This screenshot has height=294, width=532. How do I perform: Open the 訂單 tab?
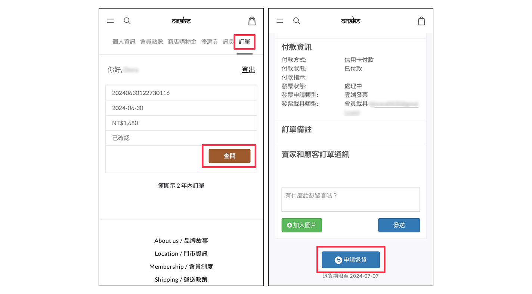coord(245,42)
